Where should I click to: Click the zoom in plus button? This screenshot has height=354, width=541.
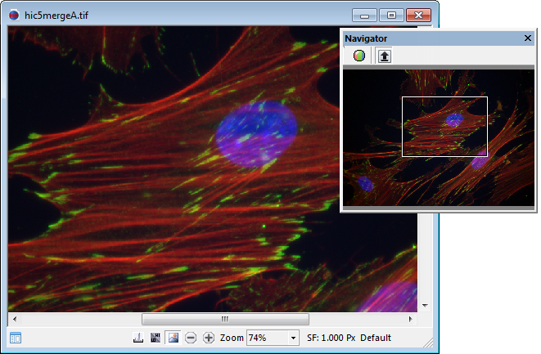(209, 338)
